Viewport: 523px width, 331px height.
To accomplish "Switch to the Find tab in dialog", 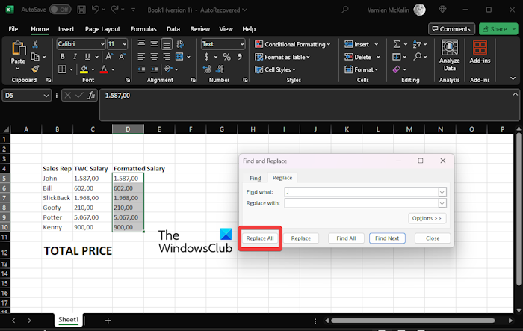I will [x=255, y=178].
